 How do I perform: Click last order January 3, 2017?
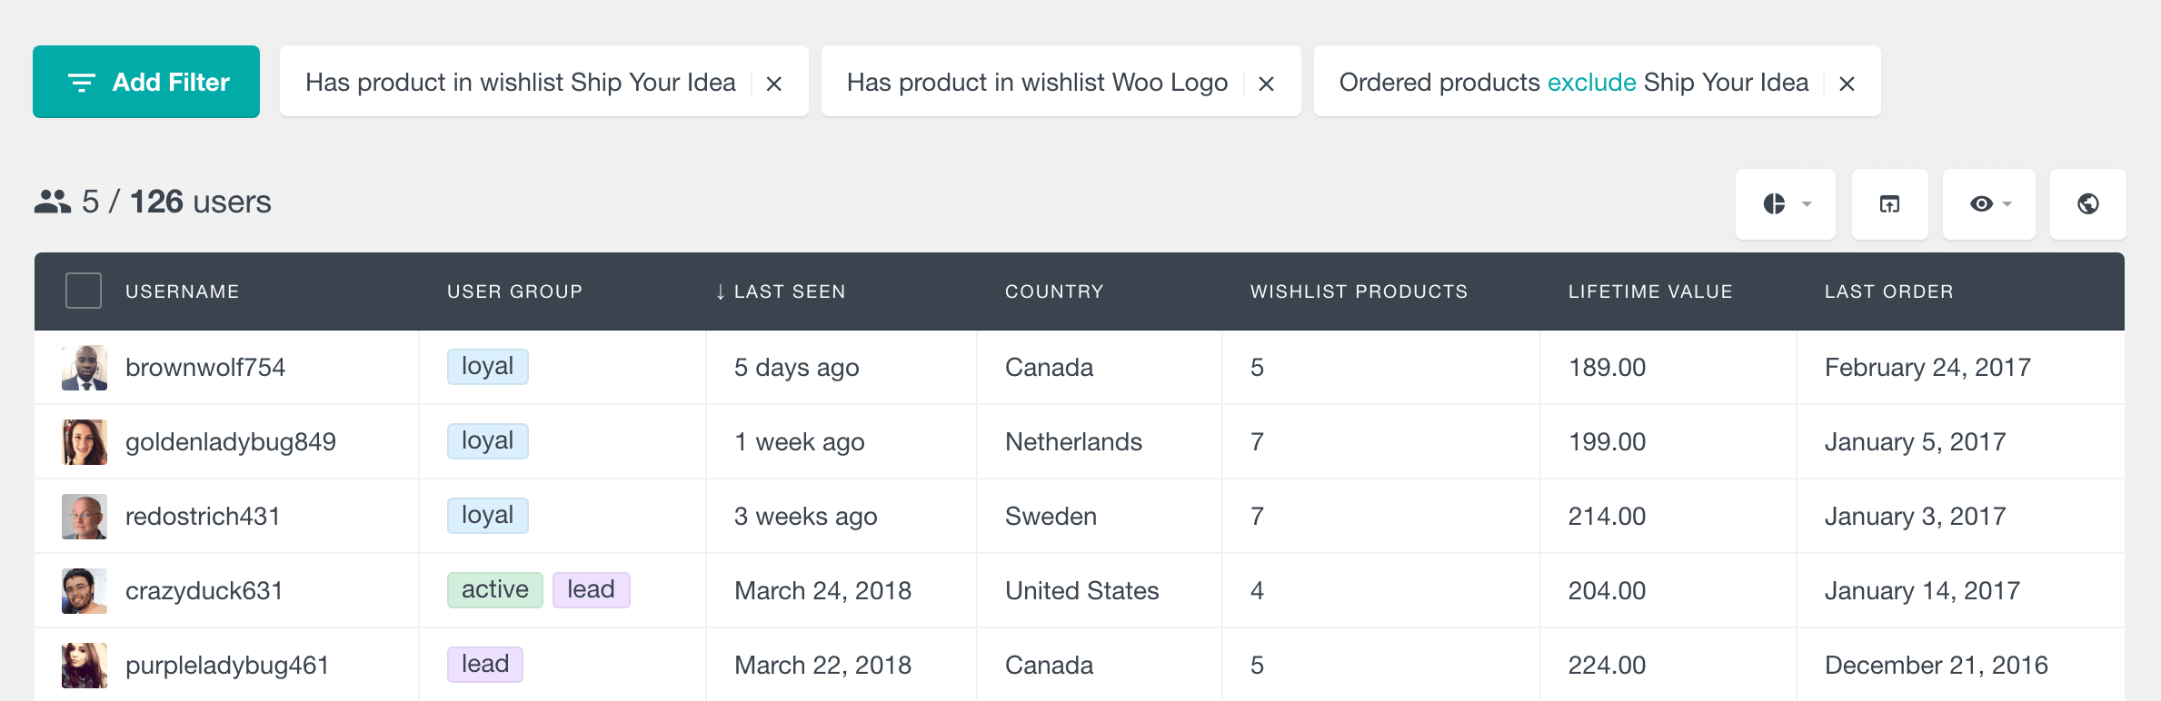pyautogui.click(x=1915, y=517)
